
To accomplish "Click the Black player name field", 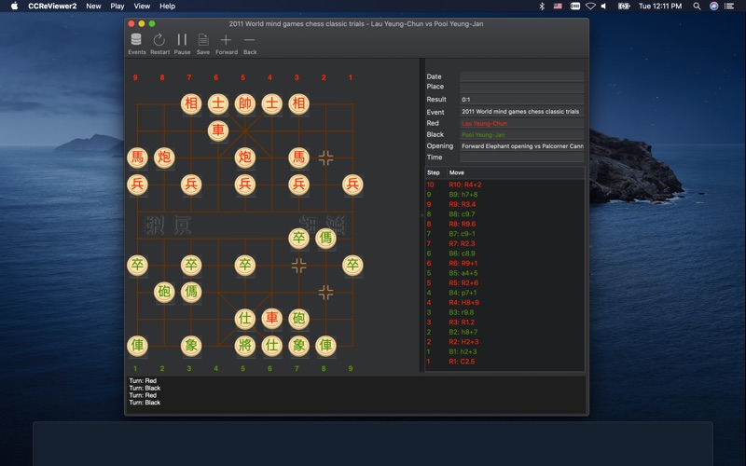I will pyautogui.click(x=521, y=134).
